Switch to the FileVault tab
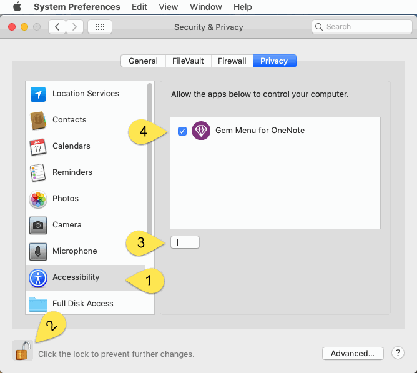This screenshot has width=417, height=373. click(188, 61)
